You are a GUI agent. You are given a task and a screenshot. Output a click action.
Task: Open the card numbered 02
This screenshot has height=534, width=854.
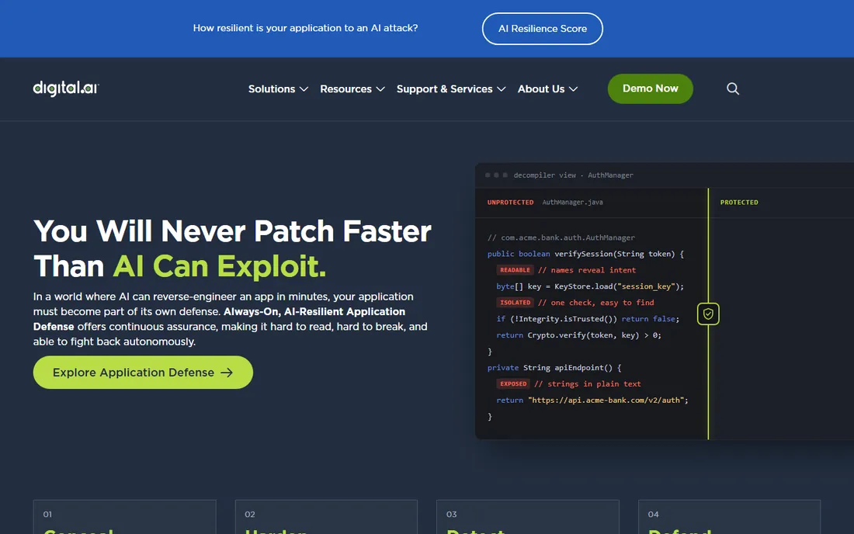coord(326,517)
